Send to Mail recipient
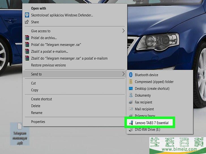The image size is (206, 154). point(160,109)
